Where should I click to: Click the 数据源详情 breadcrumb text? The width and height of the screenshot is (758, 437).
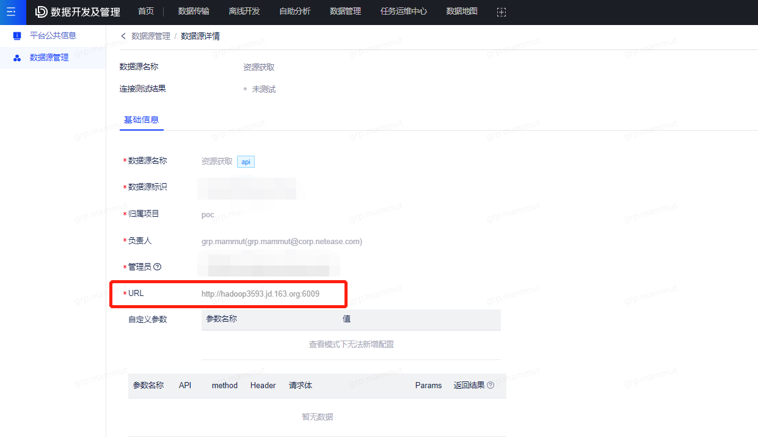click(x=200, y=36)
